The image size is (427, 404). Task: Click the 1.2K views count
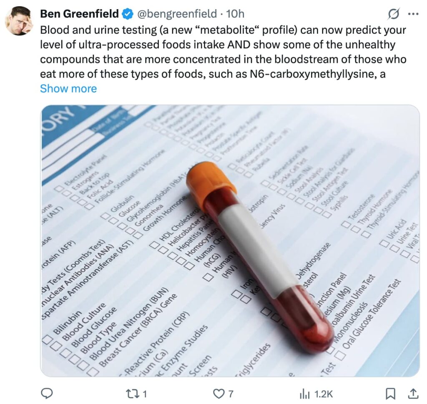pyautogui.click(x=322, y=393)
